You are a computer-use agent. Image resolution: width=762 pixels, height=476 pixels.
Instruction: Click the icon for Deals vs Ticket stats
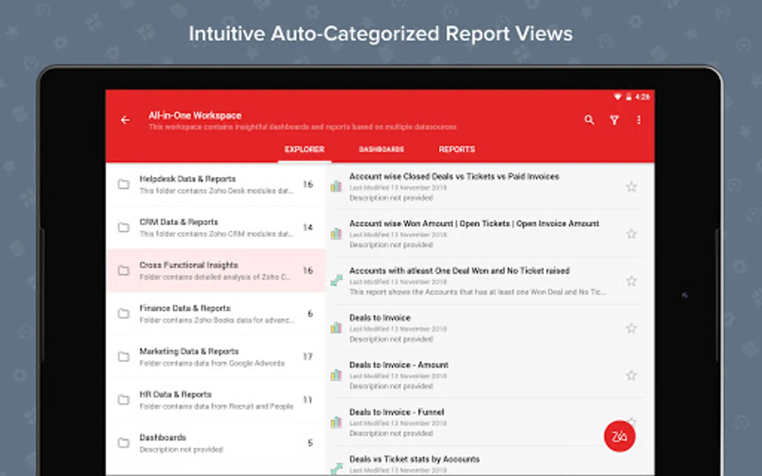pos(337,469)
